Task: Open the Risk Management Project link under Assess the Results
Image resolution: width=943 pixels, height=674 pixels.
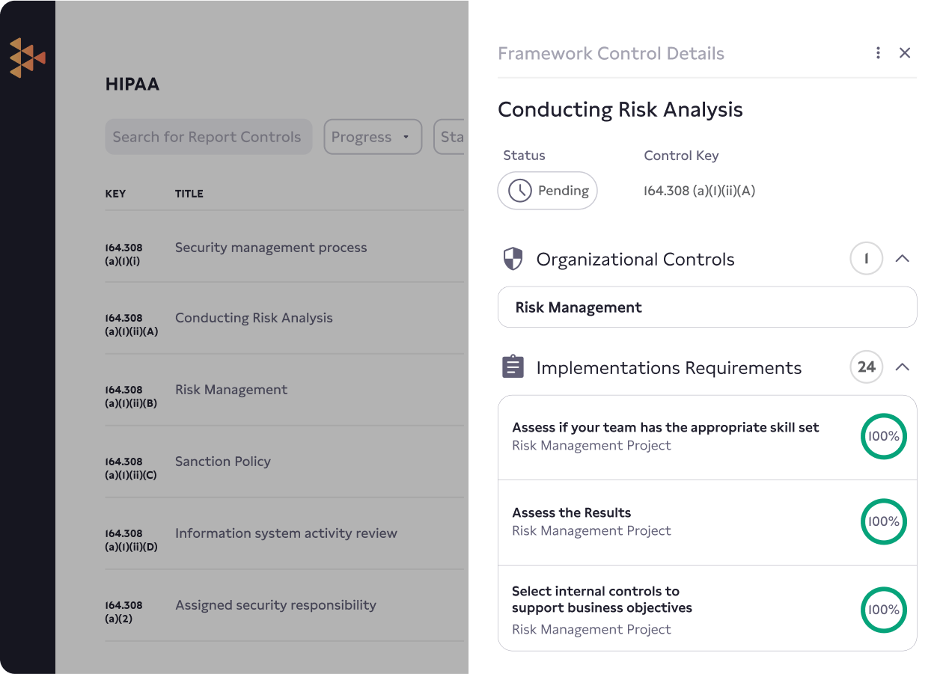Action: (x=591, y=530)
